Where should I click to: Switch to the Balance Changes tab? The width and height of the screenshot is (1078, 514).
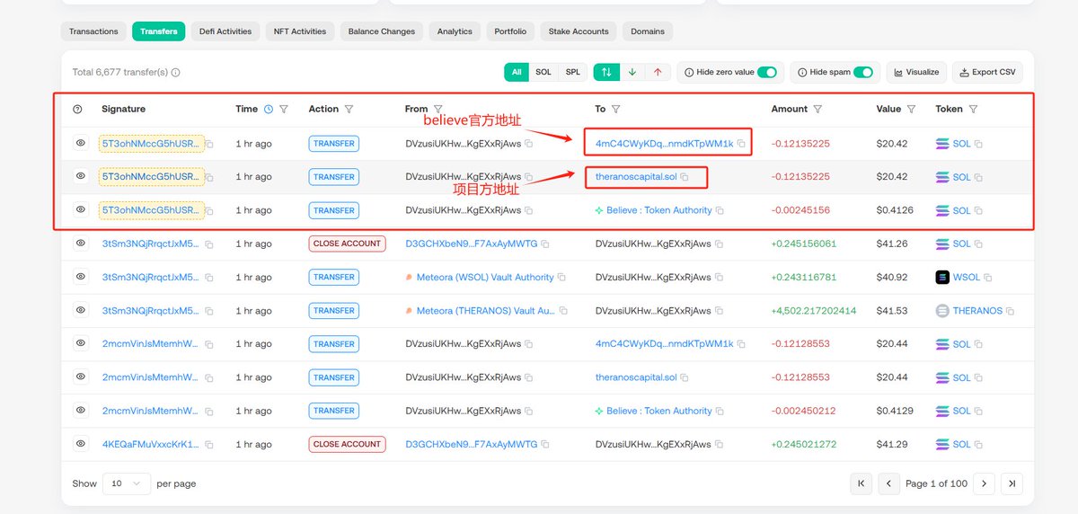382,31
